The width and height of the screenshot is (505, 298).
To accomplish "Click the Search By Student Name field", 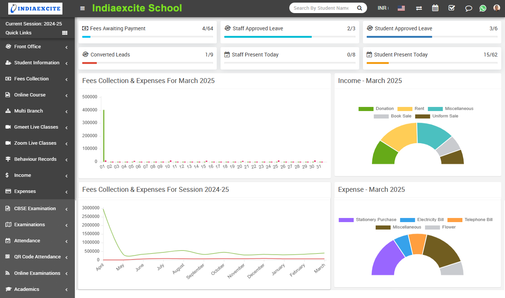I will coord(321,8).
